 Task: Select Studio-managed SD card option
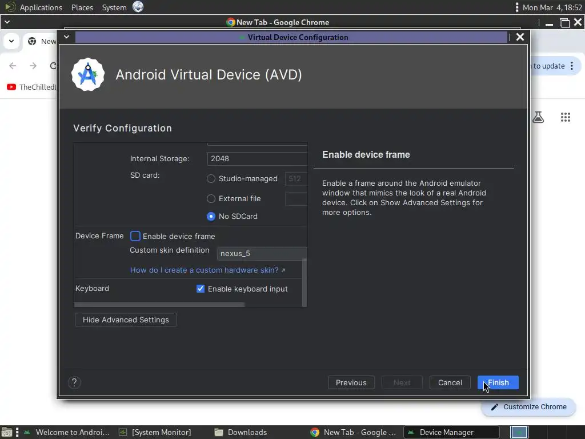click(211, 179)
